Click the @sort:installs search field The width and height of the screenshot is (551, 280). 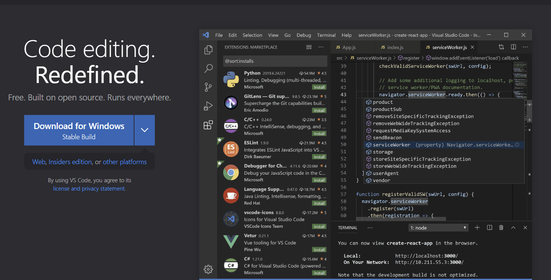click(275, 61)
